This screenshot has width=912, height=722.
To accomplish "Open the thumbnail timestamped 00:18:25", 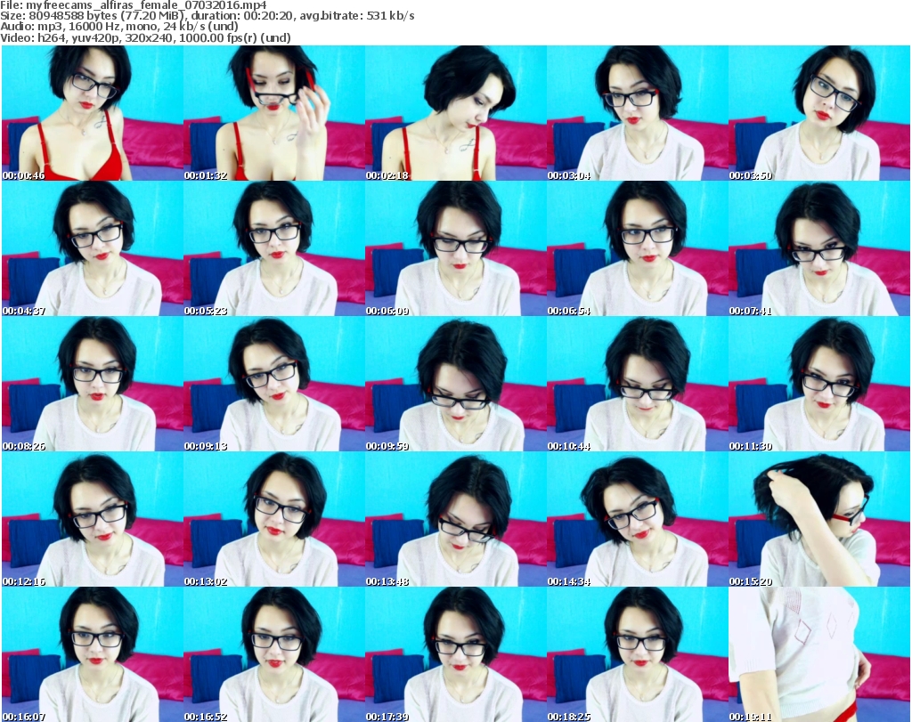I will pyautogui.click(x=638, y=654).
